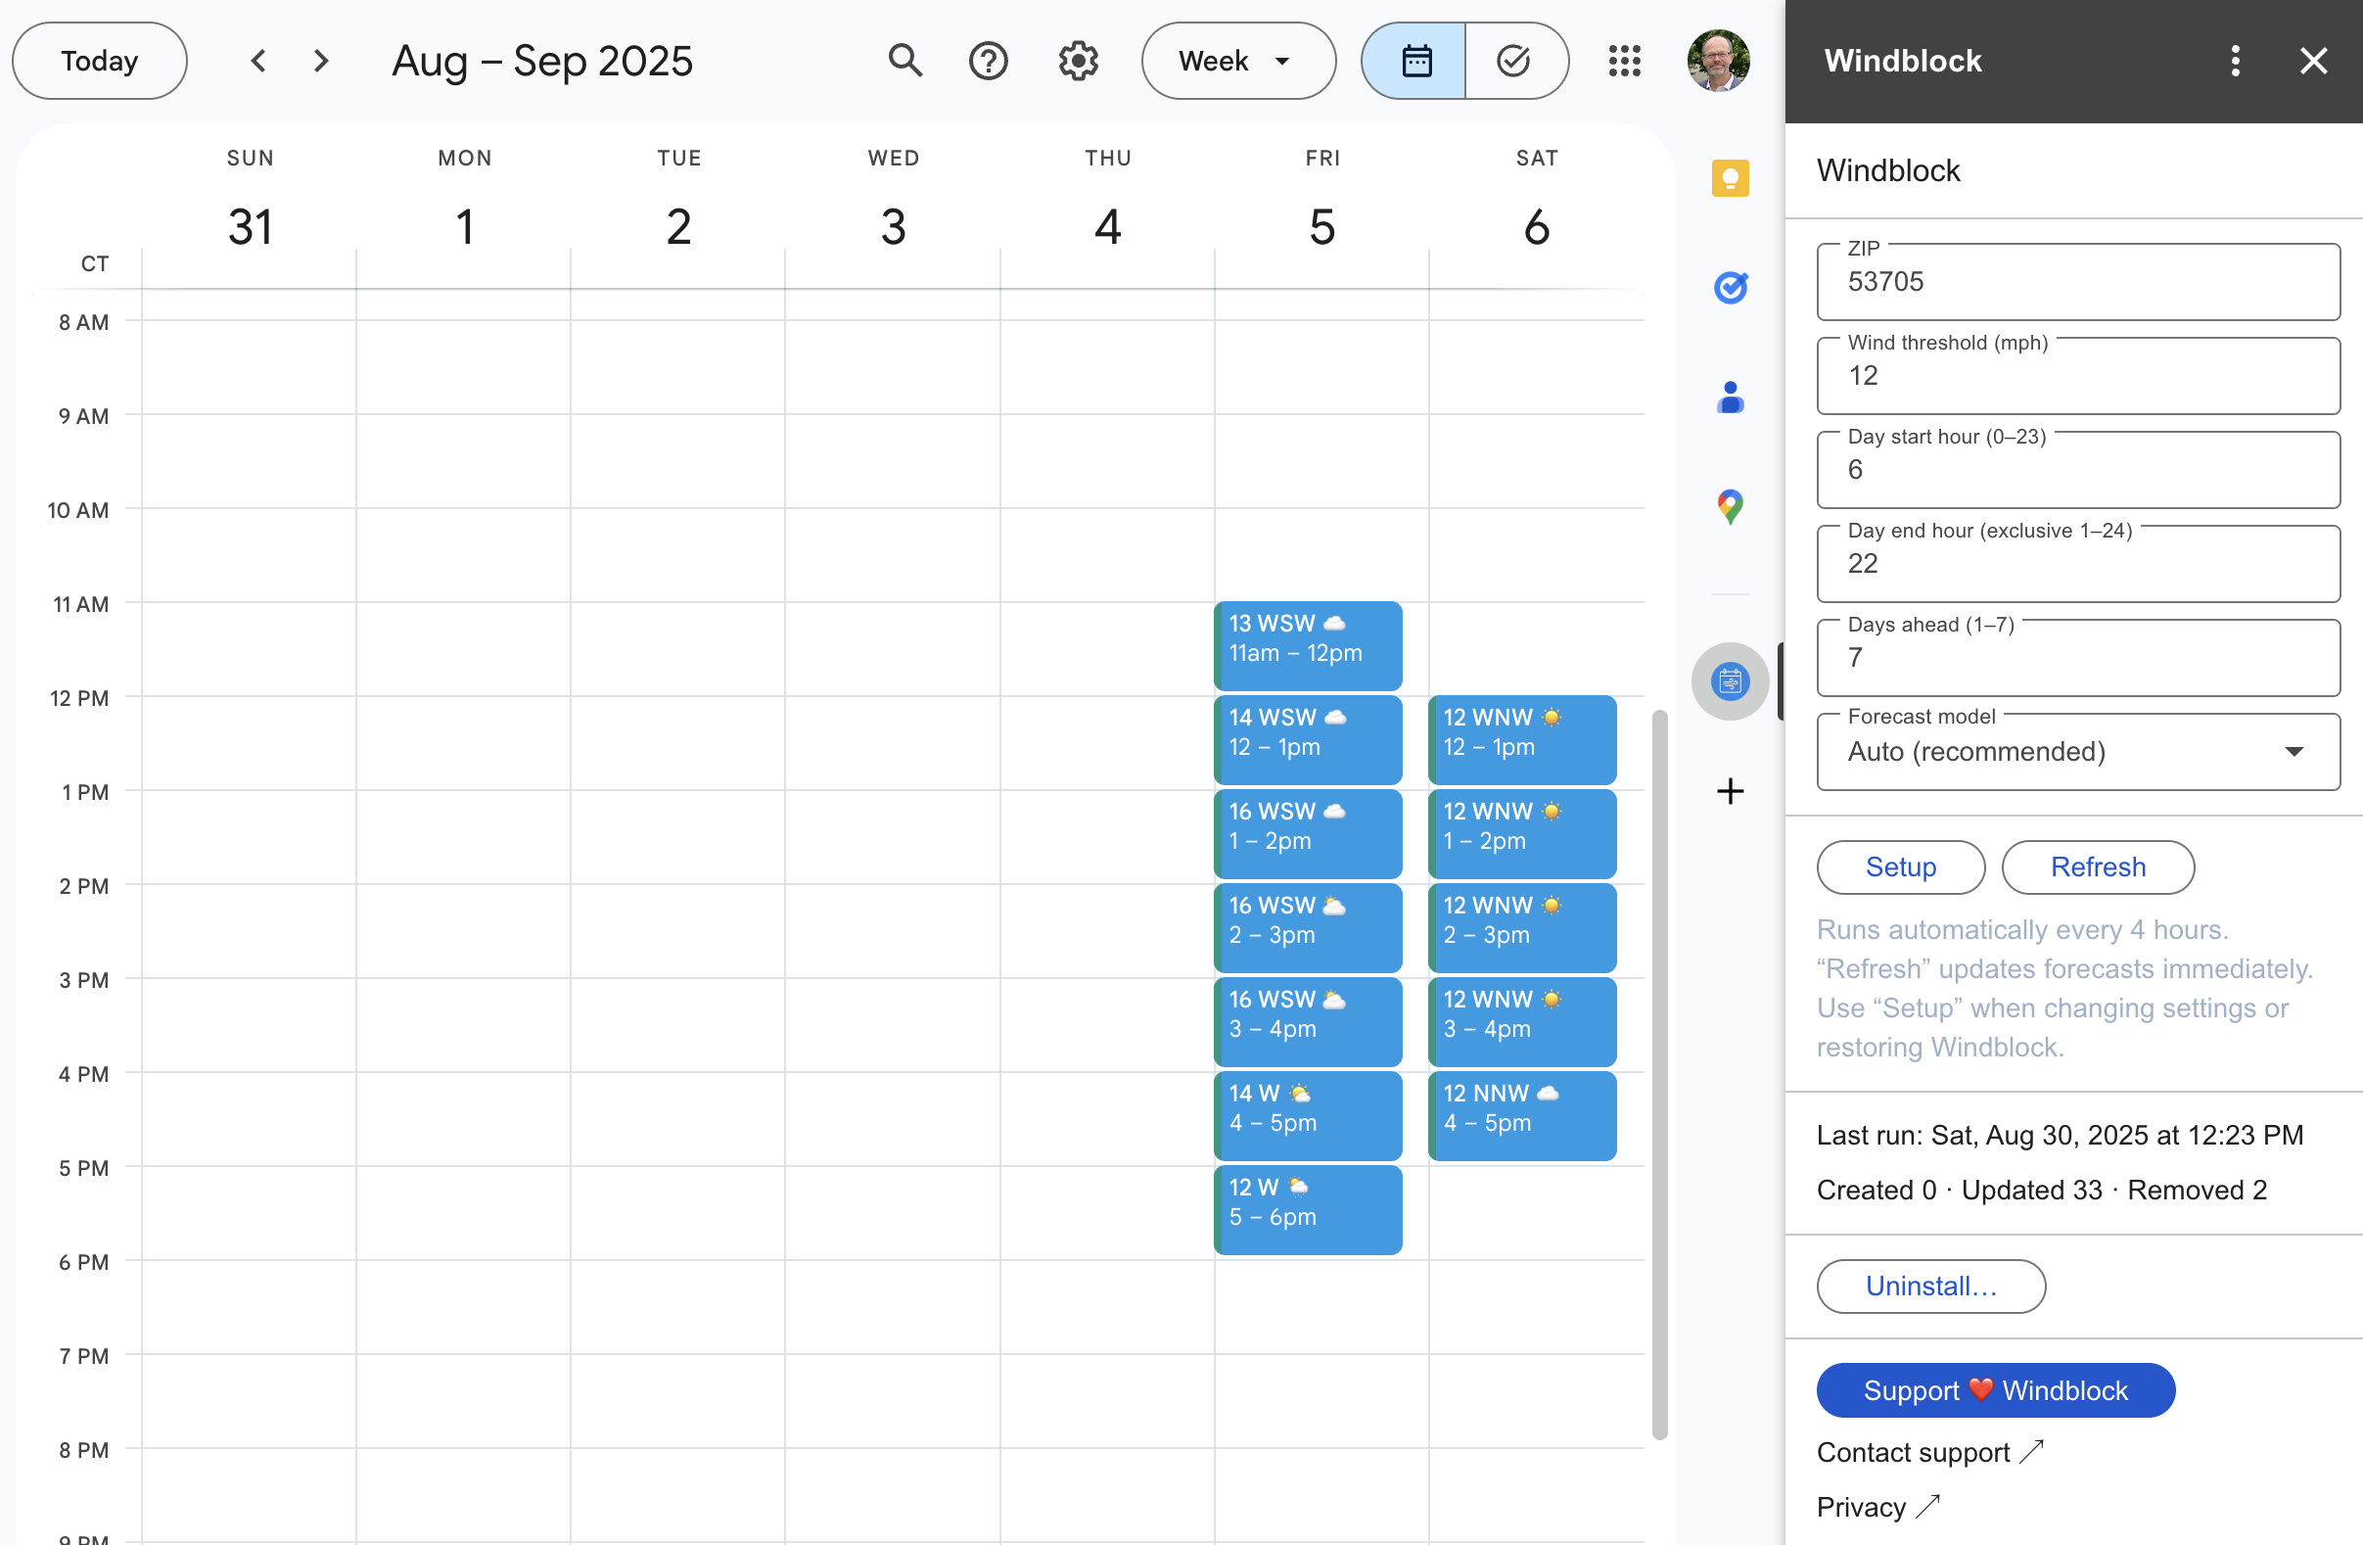Open Saturday 12 WNW 2–3pm event
This screenshot has width=2363, height=1545.
(x=1522, y=927)
